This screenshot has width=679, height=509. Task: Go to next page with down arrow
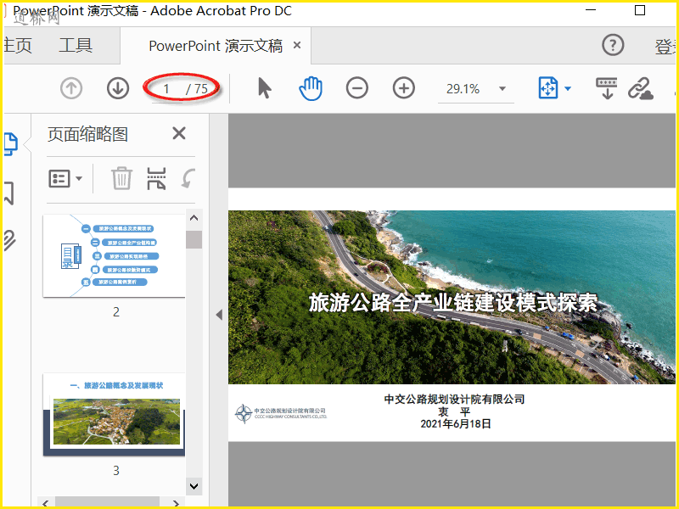click(x=118, y=89)
